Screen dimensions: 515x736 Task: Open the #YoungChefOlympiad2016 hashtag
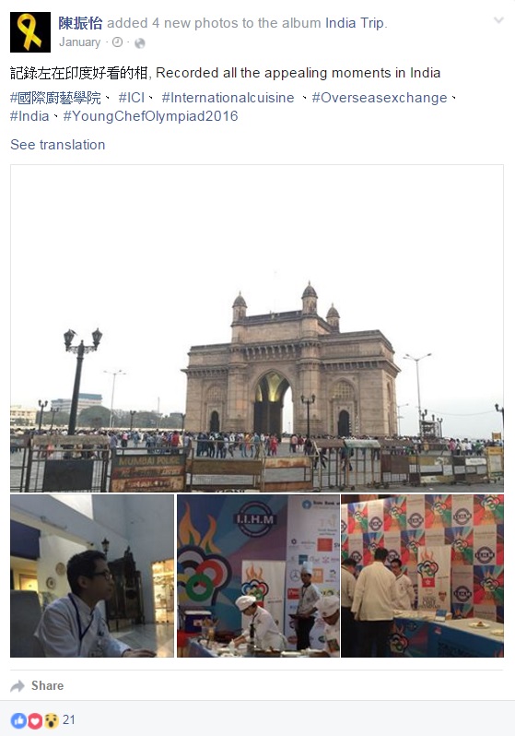[150, 116]
